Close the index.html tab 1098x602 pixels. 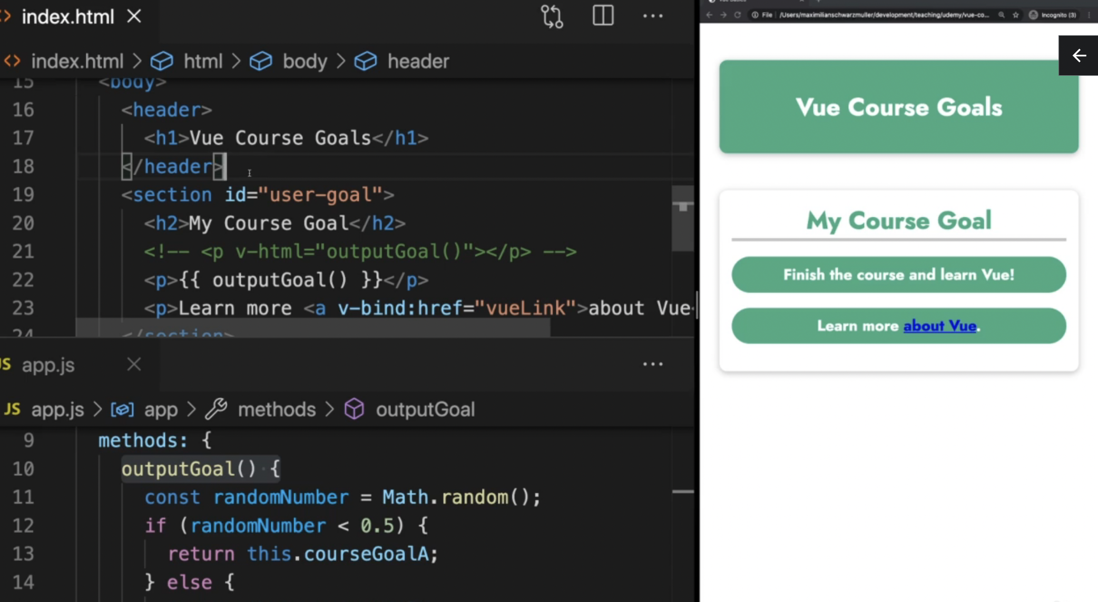(134, 16)
